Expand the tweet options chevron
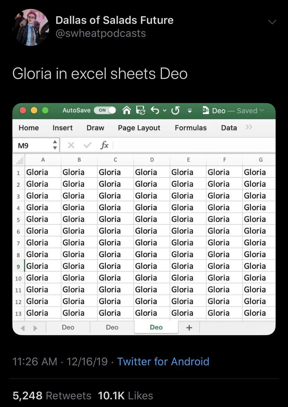Viewport: 288px width, 407px height. pos(272,22)
